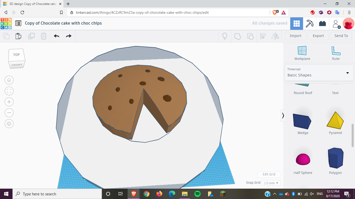Click the Group shapes icon
This screenshot has height=199, width=355.
(x=238, y=36)
